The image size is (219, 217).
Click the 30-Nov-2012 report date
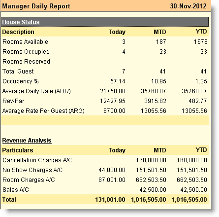tap(188, 6)
